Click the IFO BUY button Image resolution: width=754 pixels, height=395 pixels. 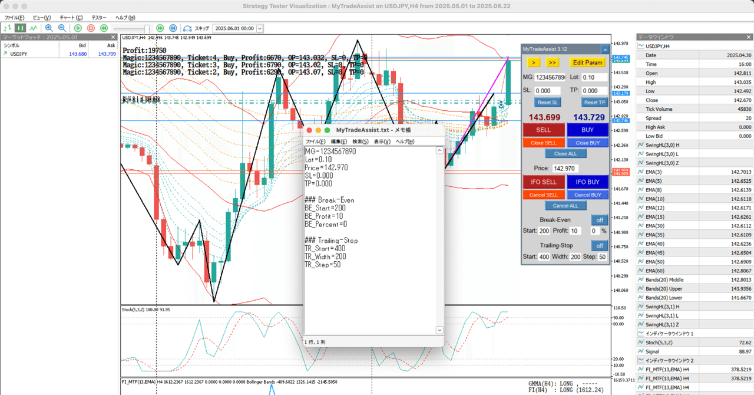click(x=588, y=182)
